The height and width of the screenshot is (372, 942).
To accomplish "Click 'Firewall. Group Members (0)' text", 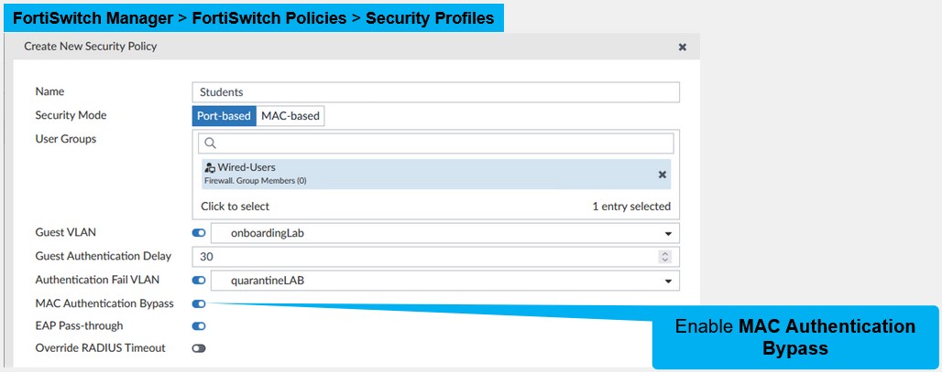I will coord(256,180).
